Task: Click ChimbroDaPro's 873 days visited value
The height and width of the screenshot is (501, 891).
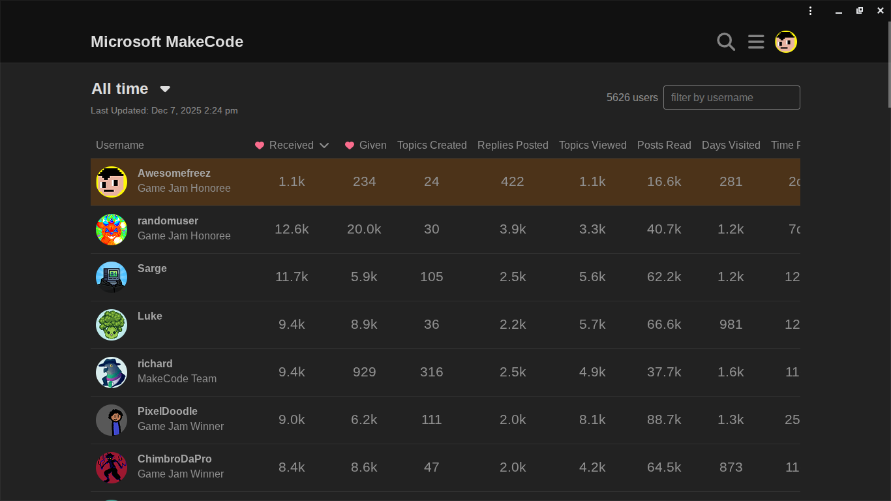Action: point(731,468)
